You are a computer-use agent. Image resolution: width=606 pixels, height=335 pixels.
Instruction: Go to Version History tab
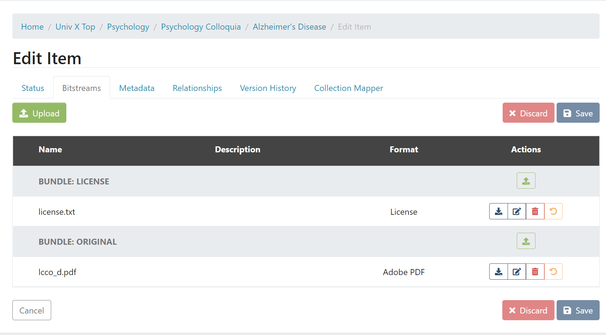pos(268,88)
